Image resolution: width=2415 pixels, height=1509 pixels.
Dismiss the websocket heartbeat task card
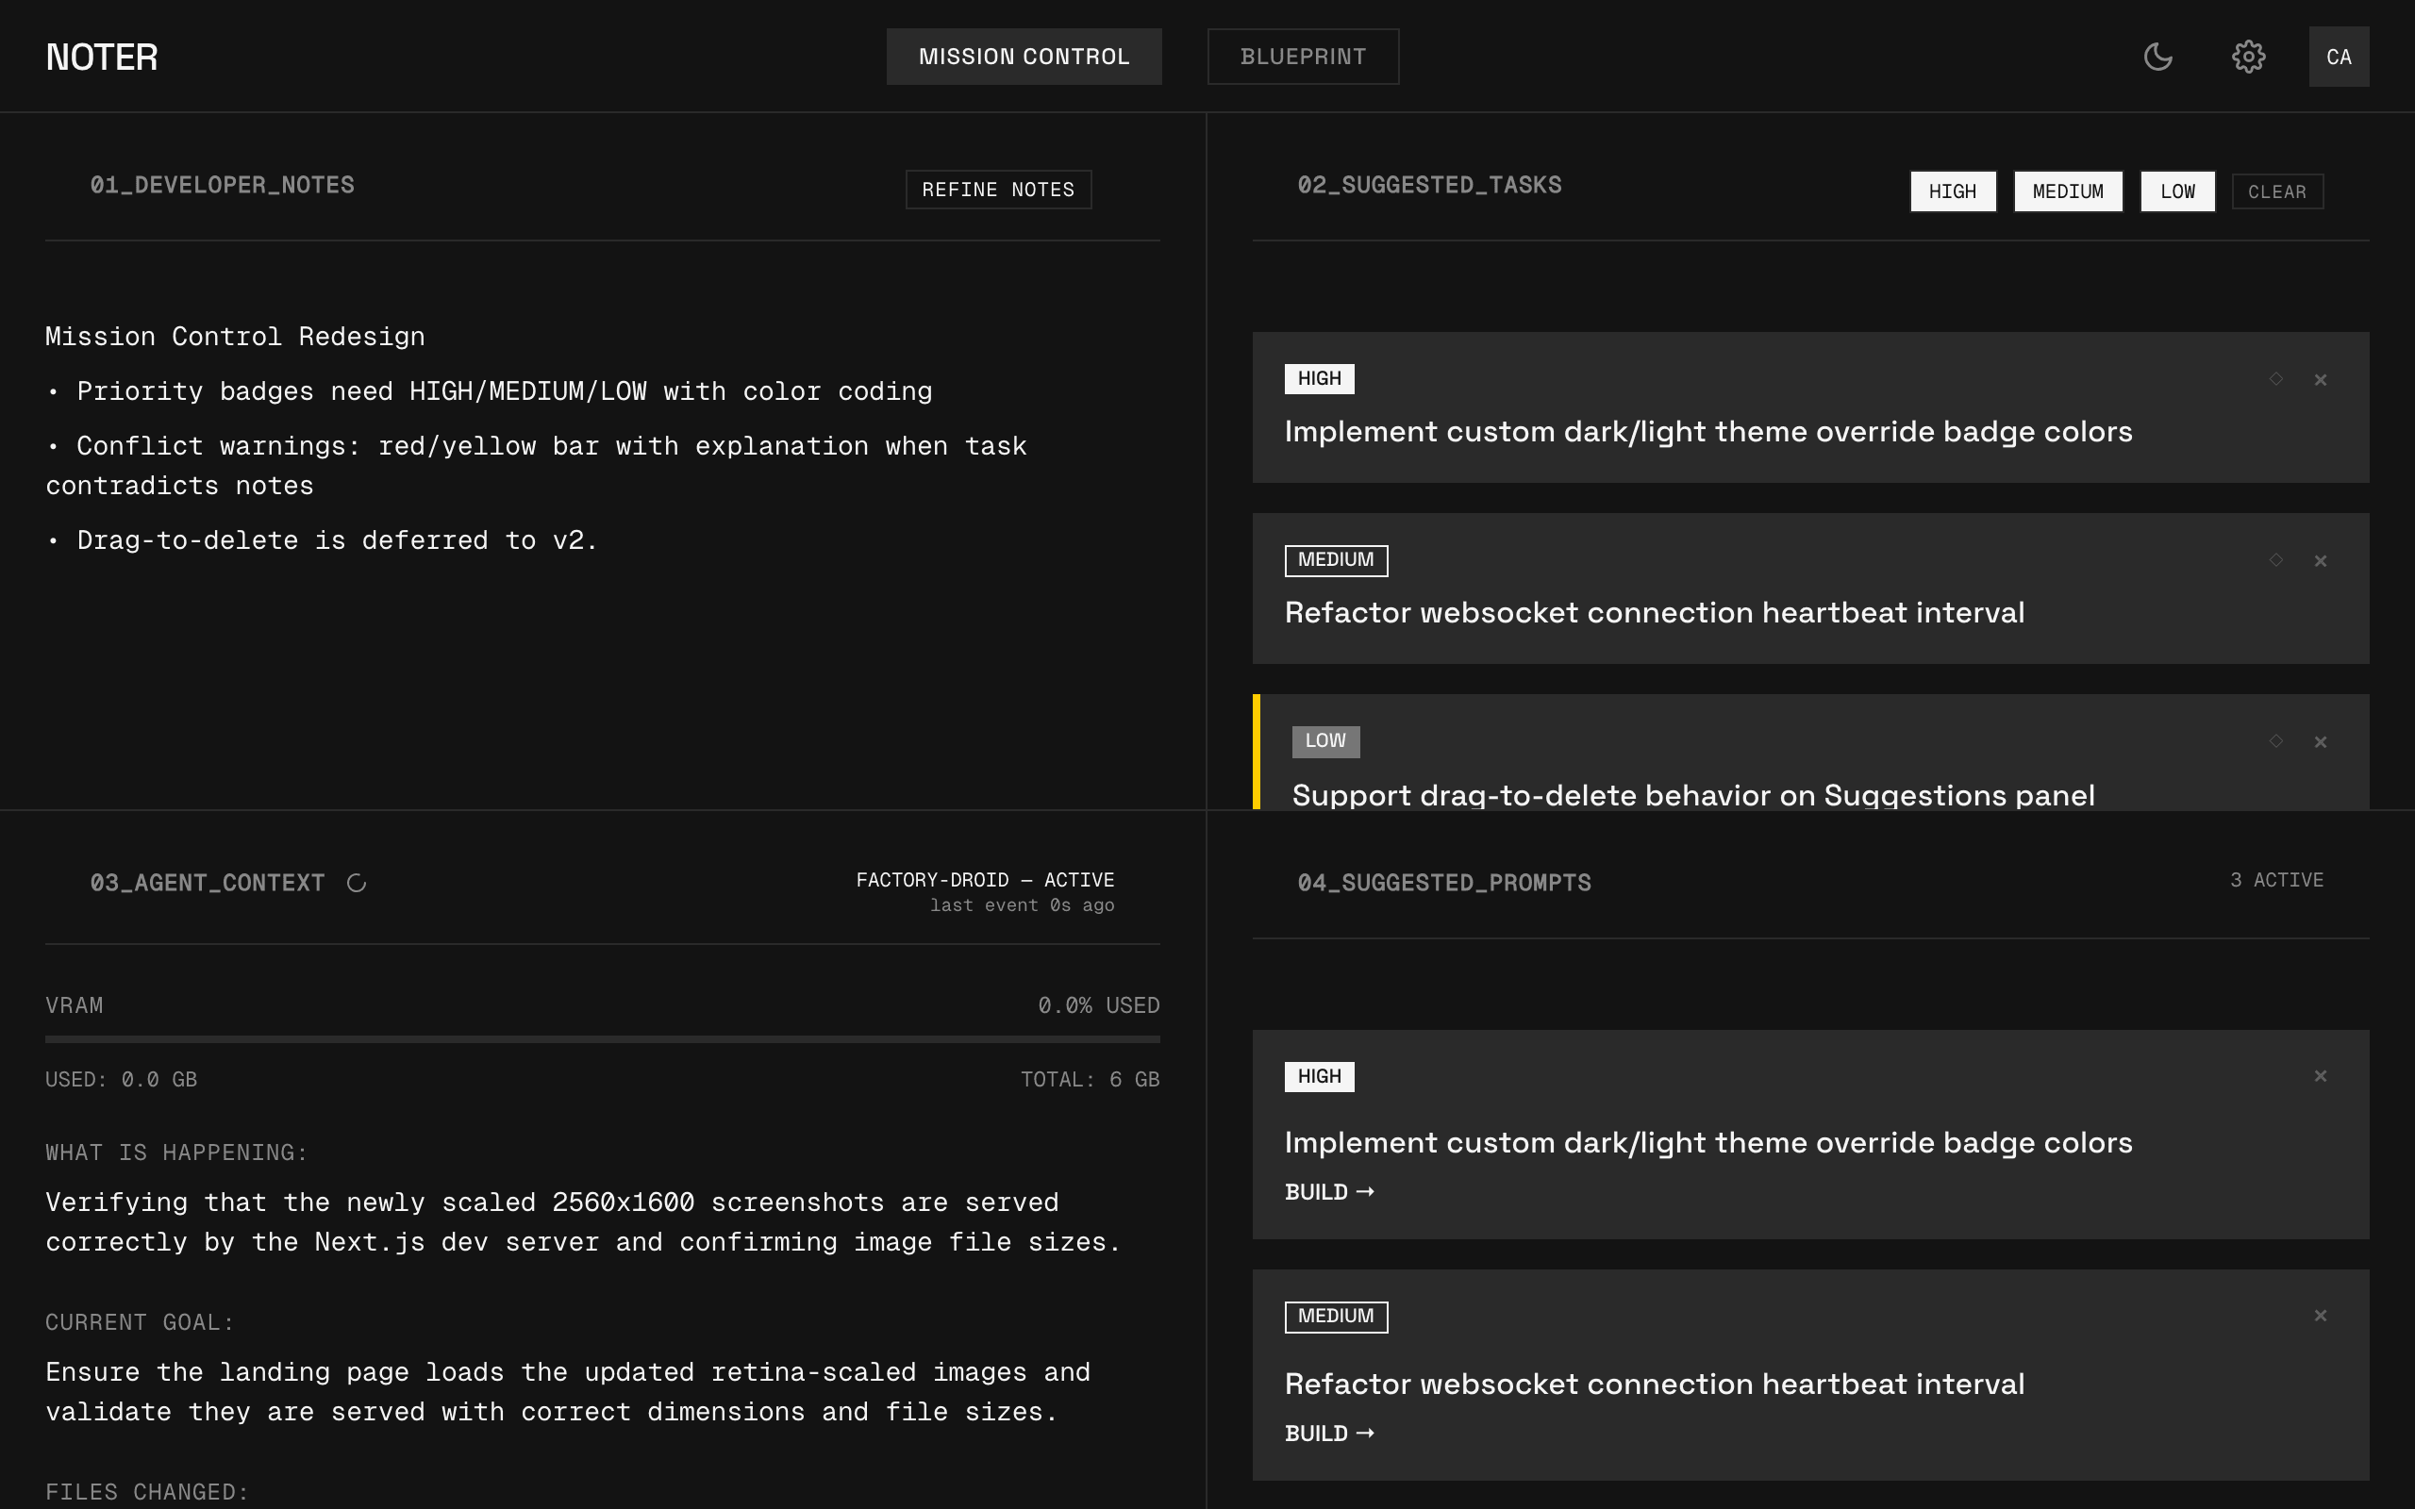(x=2321, y=561)
